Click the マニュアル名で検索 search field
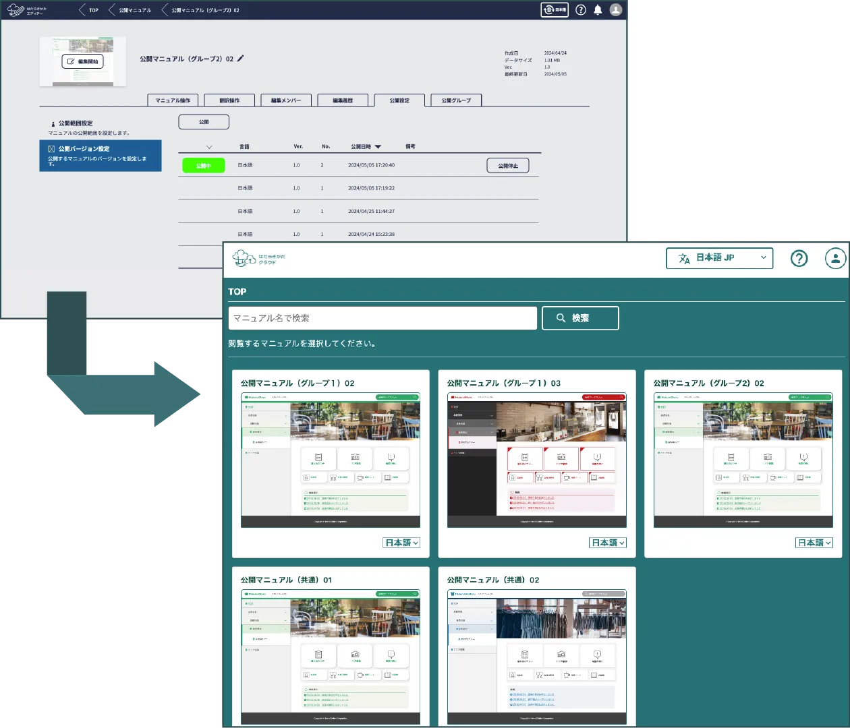850x728 pixels. tap(382, 318)
